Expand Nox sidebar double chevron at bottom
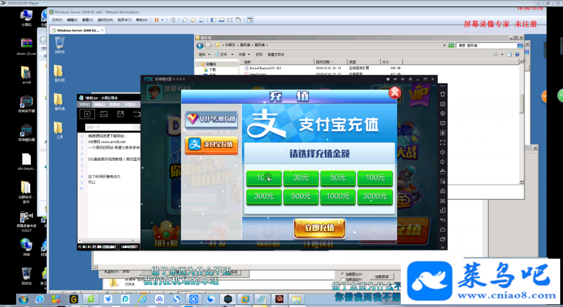 [x=443, y=248]
